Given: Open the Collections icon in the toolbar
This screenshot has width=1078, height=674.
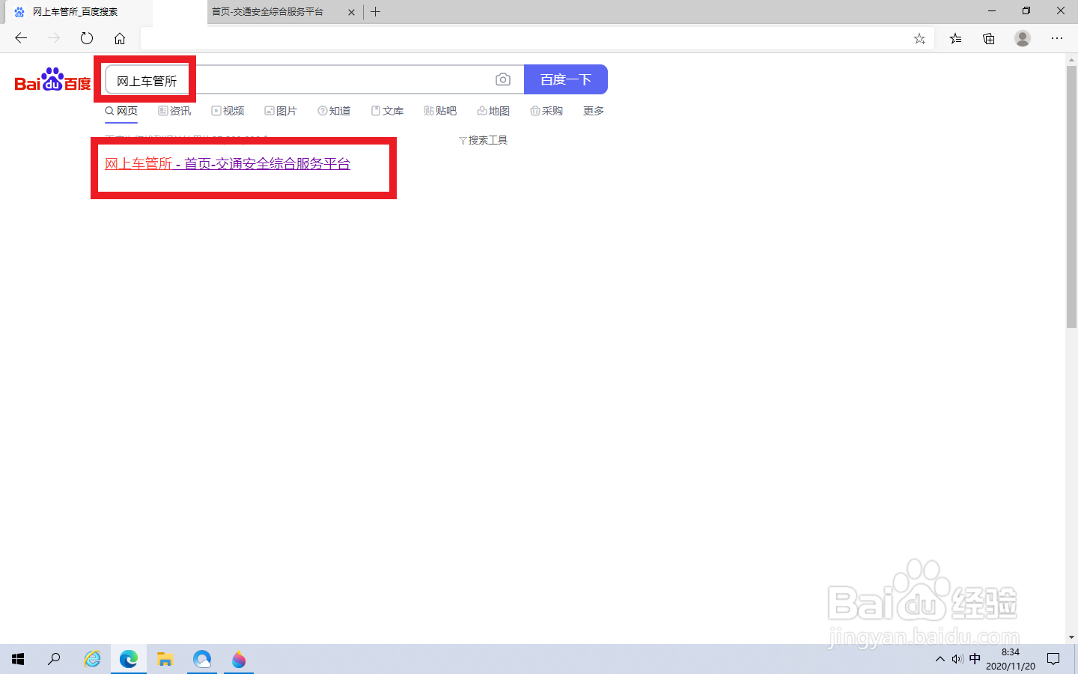Looking at the screenshot, I should [x=989, y=38].
